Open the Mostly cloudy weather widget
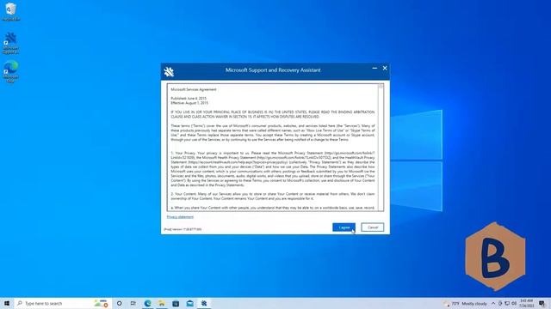 coord(466,303)
